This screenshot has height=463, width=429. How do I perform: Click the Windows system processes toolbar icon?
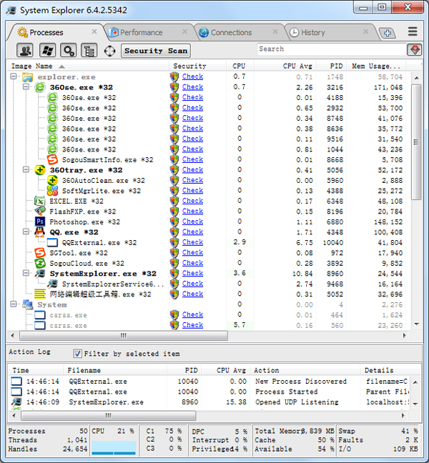47,50
